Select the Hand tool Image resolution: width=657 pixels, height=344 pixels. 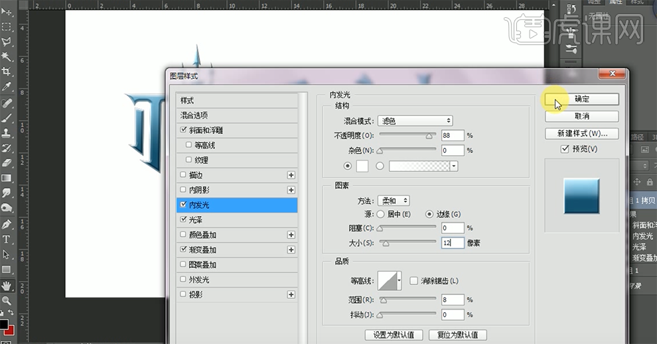pyautogui.click(x=6, y=286)
